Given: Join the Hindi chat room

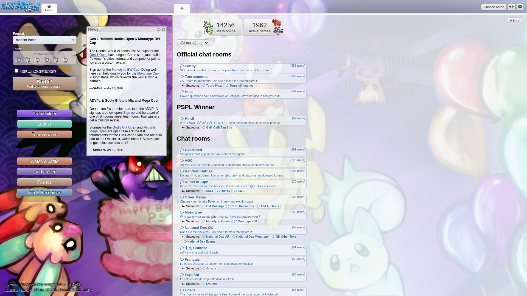Looking at the screenshot, I should [x=243, y=121].
